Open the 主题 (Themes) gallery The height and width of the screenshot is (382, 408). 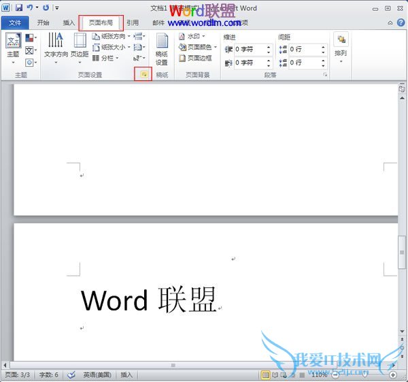point(13,48)
